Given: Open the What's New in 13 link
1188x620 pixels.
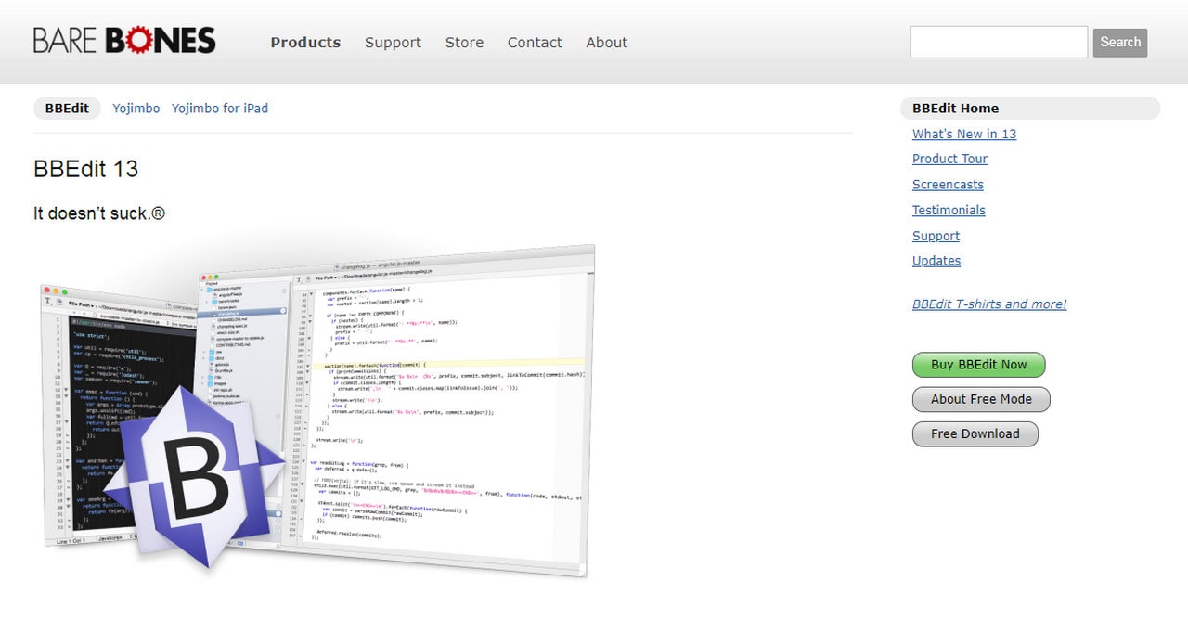Looking at the screenshot, I should click(964, 134).
